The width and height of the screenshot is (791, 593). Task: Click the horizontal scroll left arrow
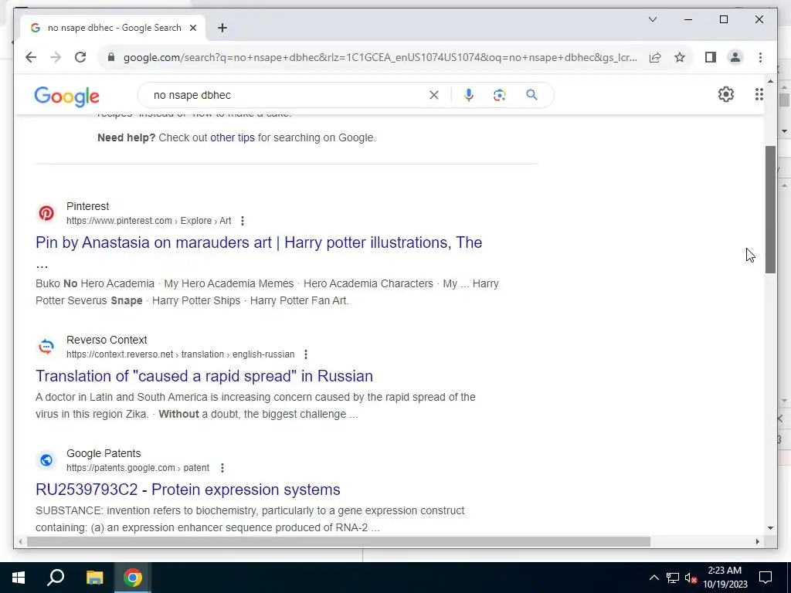click(20, 541)
